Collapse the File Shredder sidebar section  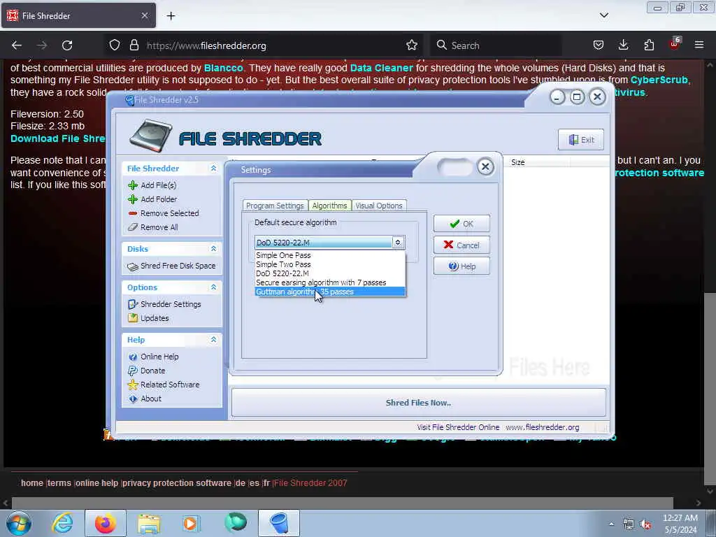213,169
